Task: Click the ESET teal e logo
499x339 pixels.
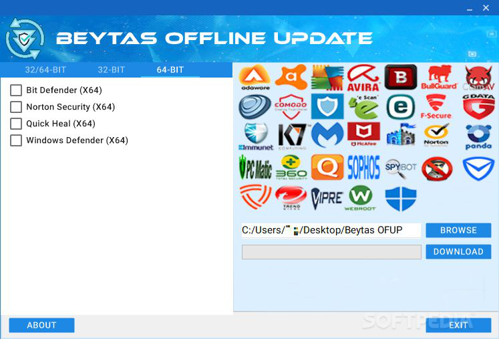Action: (x=401, y=107)
